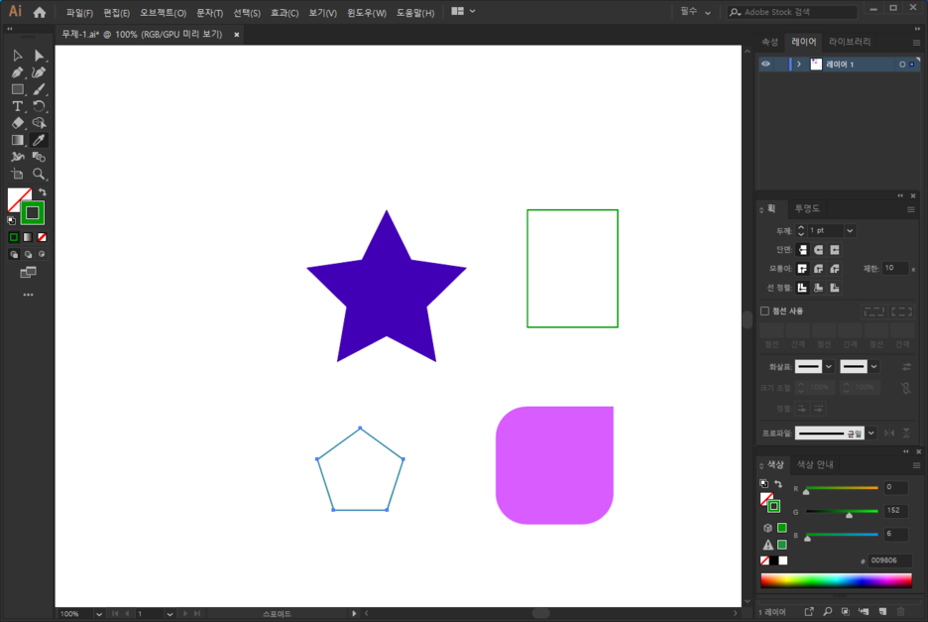Choose the Pen tool
This screenshot has height=622, width=928.
(17, 72)
